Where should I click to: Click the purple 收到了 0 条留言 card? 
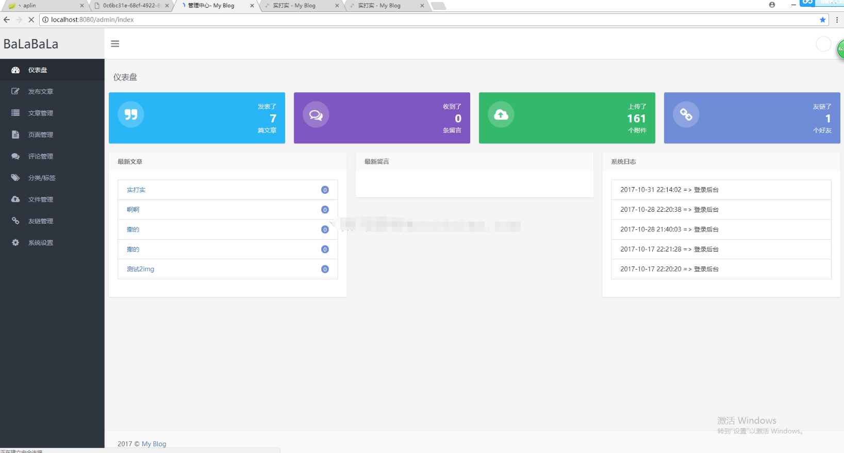tap(382, 118)
